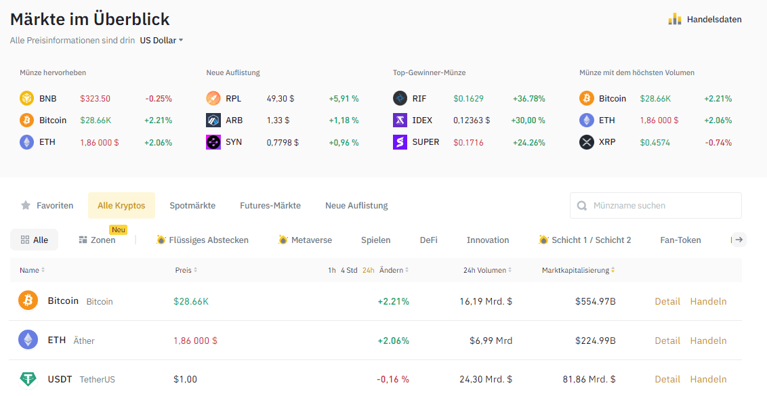Viewport: 767px width, 396px height.
Task: Click flame icon beside Flüssiges Abstecken
Action: pyautogui.click(x=161, y=240)
